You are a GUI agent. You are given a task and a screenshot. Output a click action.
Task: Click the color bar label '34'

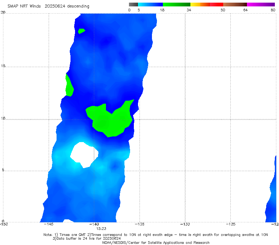[x=189, y=10]
